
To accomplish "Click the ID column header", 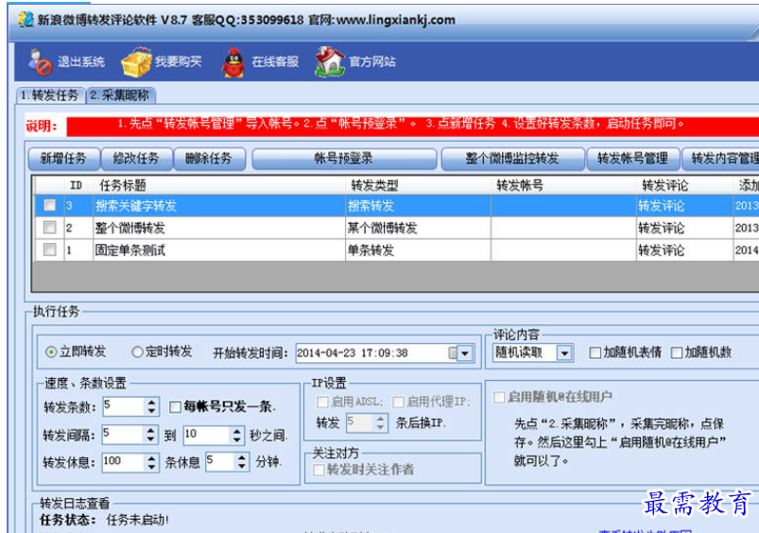I will 78,185.
